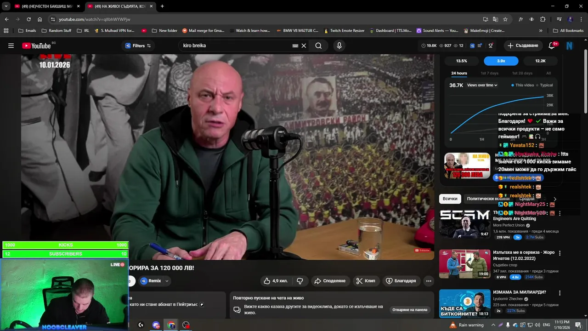588x331 pixels.
Task: Open media controls icon in Chrome toolbar
Action: pyautogui.click(x=559, y=19)
